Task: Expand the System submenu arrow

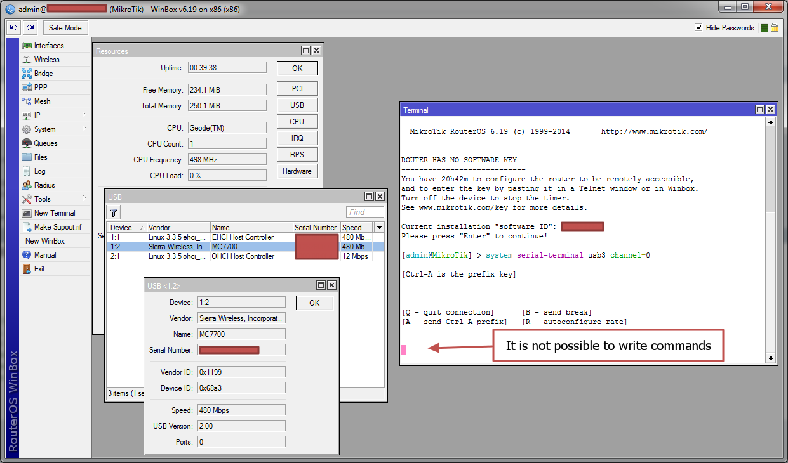Action: [84, 129]
